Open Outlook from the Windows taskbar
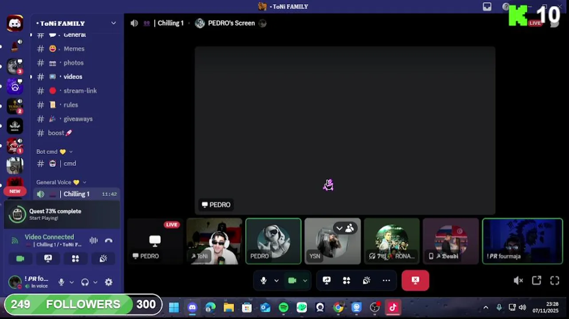The image size is (569, 319). [x=265, y=307]
